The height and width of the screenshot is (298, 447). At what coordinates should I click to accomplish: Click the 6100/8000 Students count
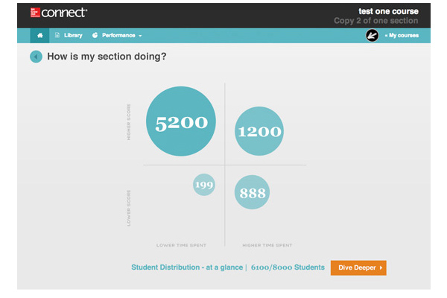tap(288, 267)
